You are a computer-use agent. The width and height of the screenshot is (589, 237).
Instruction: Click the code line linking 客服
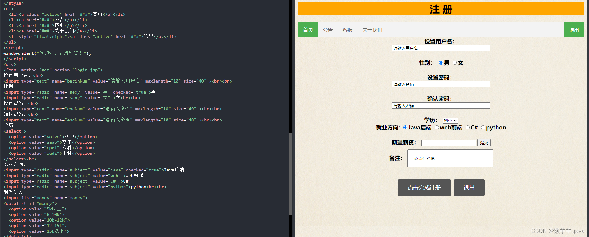click(x=48, y=25)
